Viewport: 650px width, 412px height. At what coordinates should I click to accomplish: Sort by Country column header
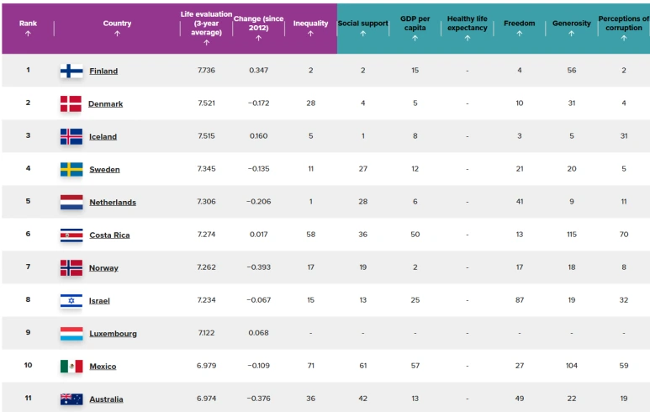[x=117, y=28]
